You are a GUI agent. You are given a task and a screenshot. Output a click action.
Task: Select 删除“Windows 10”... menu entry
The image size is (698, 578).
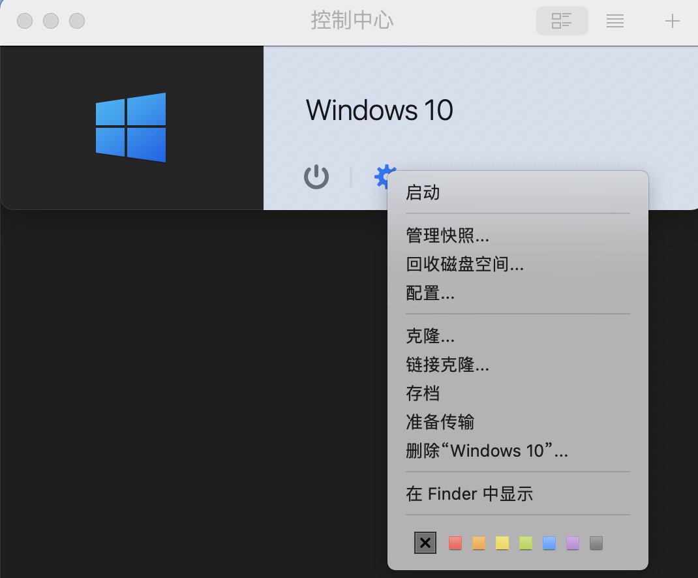[518, 451]
